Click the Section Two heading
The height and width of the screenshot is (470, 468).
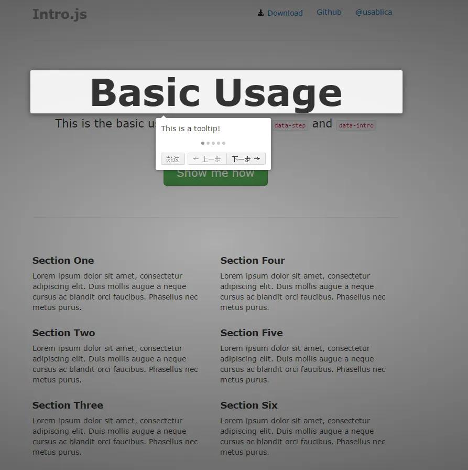[x=64, y=333]
